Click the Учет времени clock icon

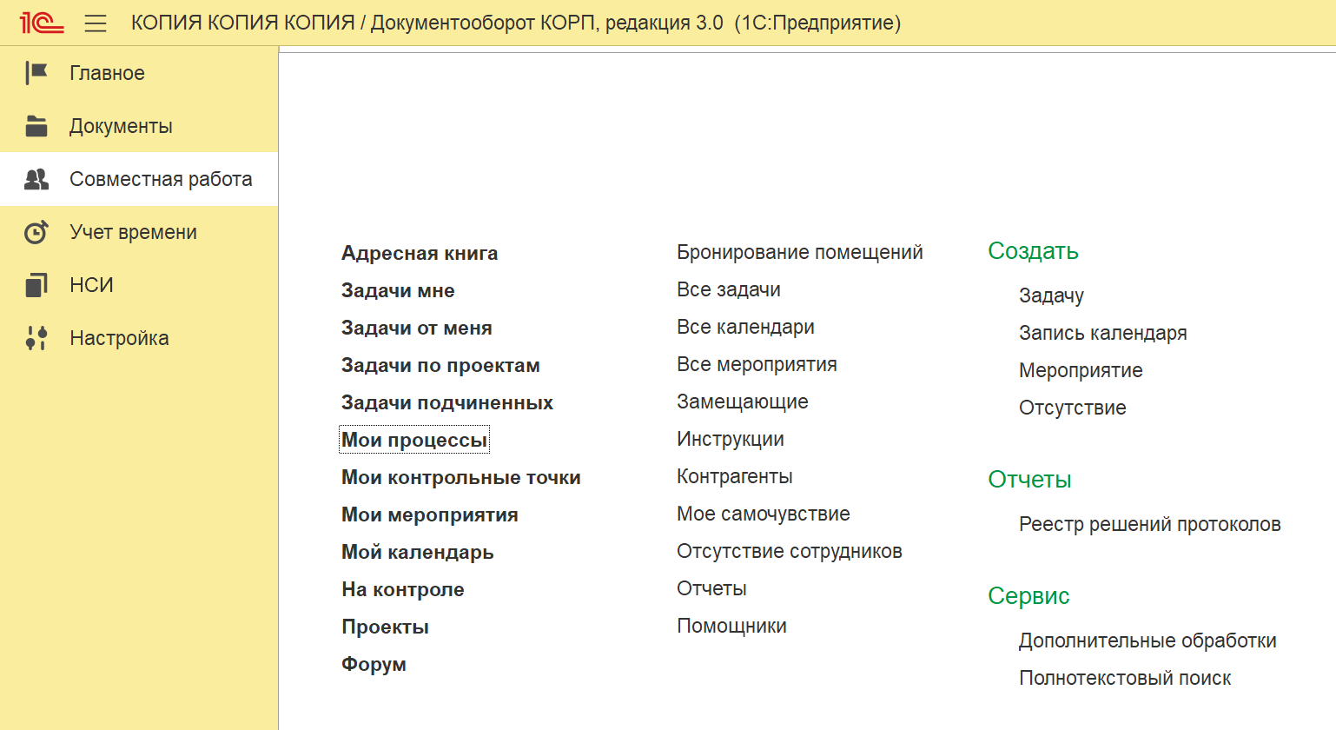[x=36, y=232]
